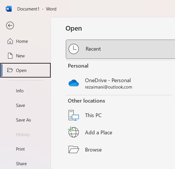Choose Save As from the sidebar
Screen dimensions: 175x169
[23, 120]
